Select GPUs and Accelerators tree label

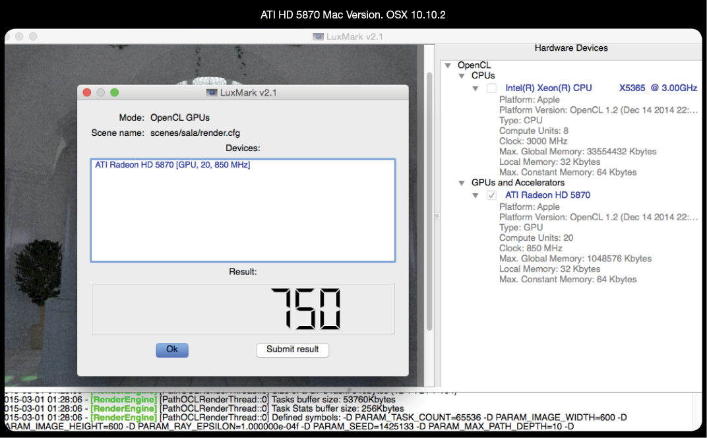coord(518,182)
